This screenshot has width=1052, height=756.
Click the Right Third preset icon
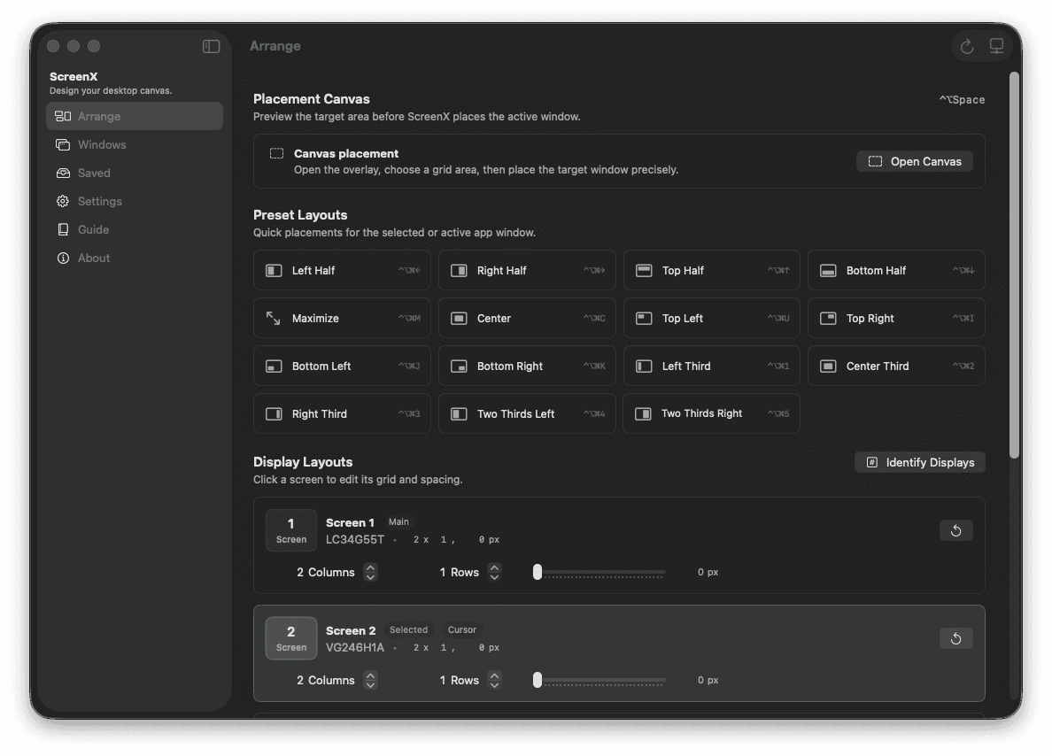(274, 414)
